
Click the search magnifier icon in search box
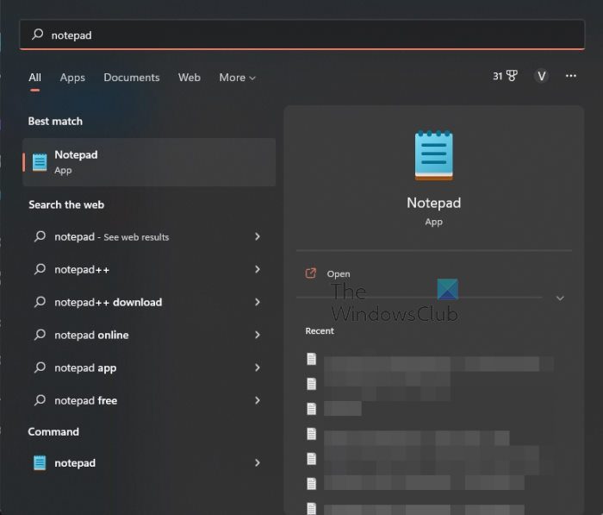coord(37,35)
